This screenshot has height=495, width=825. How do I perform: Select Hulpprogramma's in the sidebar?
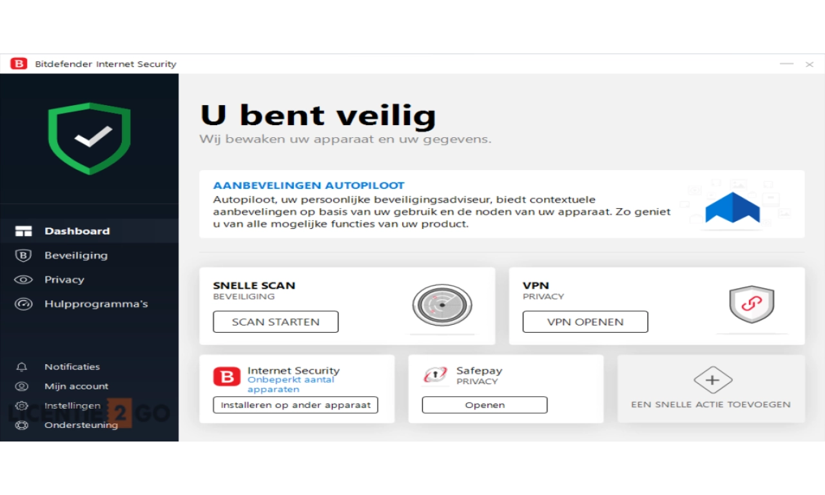click(96, 304)
